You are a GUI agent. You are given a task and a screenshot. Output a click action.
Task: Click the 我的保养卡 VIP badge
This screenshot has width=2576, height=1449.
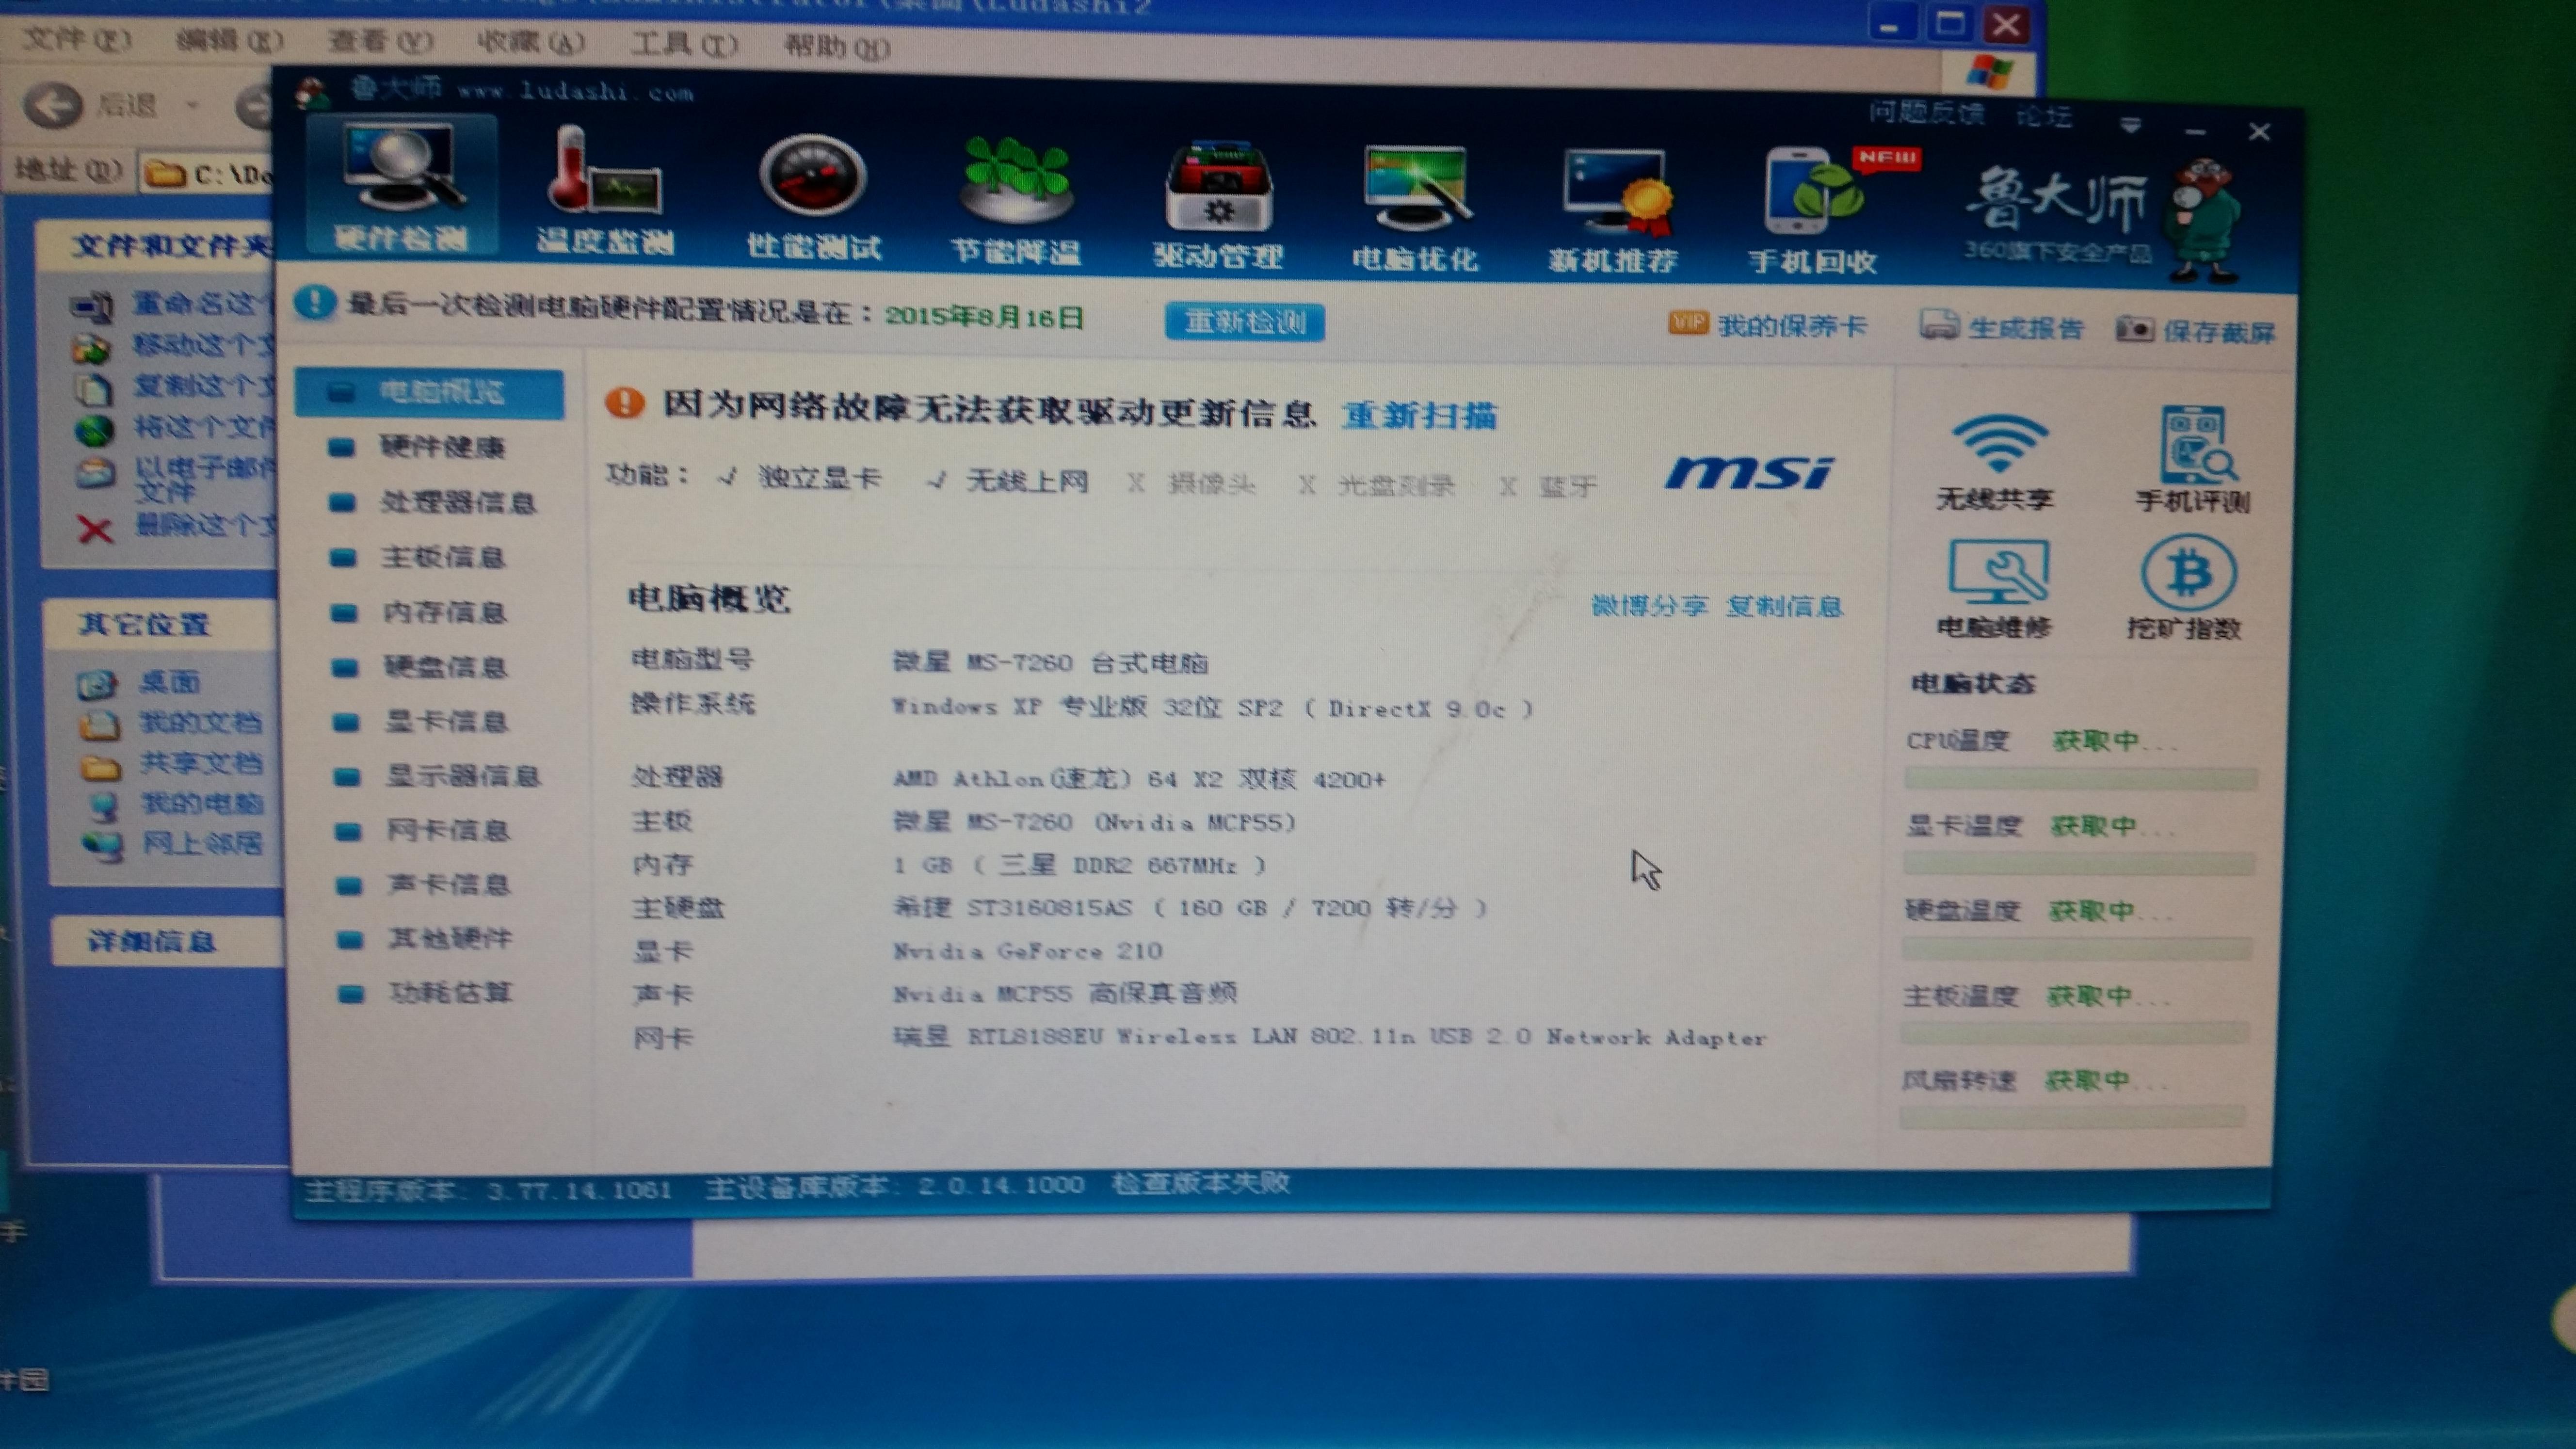[1688, 322]
